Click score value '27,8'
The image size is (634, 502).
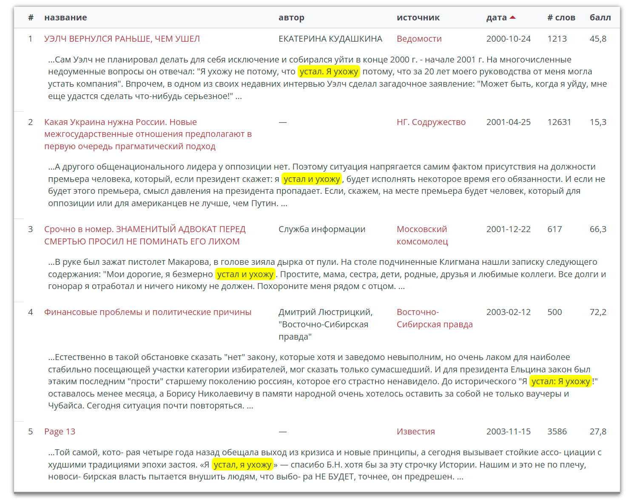tap(598, 431)
